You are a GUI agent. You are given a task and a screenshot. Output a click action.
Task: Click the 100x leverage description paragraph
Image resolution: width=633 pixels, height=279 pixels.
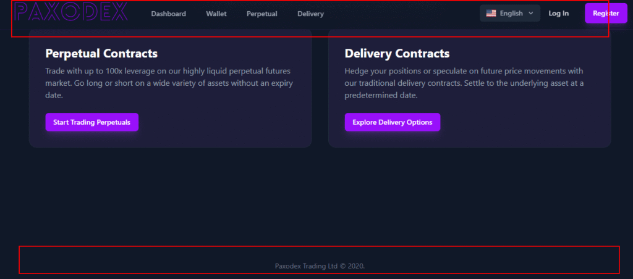(169, 83)
